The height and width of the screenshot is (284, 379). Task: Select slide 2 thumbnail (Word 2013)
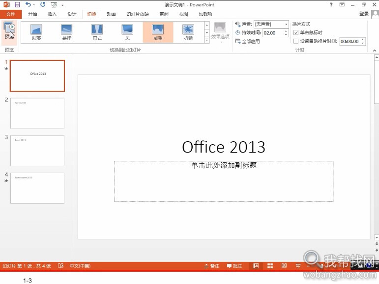(37, 113)
